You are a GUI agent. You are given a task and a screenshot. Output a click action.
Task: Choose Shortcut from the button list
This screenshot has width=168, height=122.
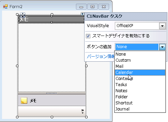140,103
